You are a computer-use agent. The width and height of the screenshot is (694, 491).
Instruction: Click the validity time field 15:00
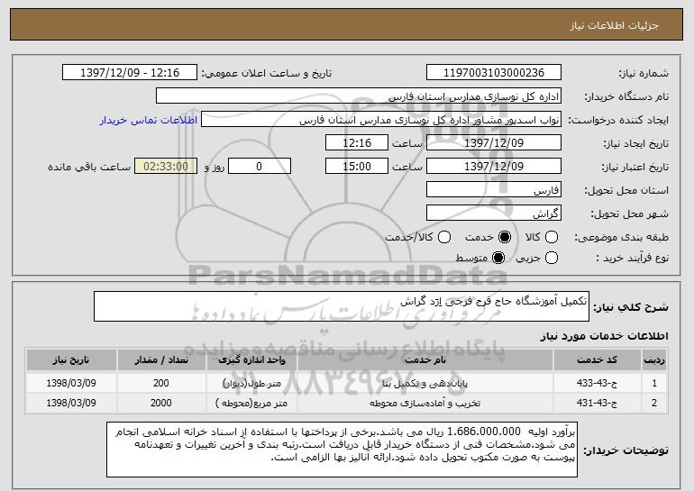click(357, 167)
